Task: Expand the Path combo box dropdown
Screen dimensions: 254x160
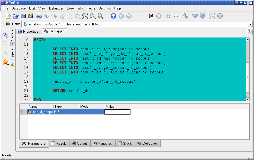Action: pos(250,24)
